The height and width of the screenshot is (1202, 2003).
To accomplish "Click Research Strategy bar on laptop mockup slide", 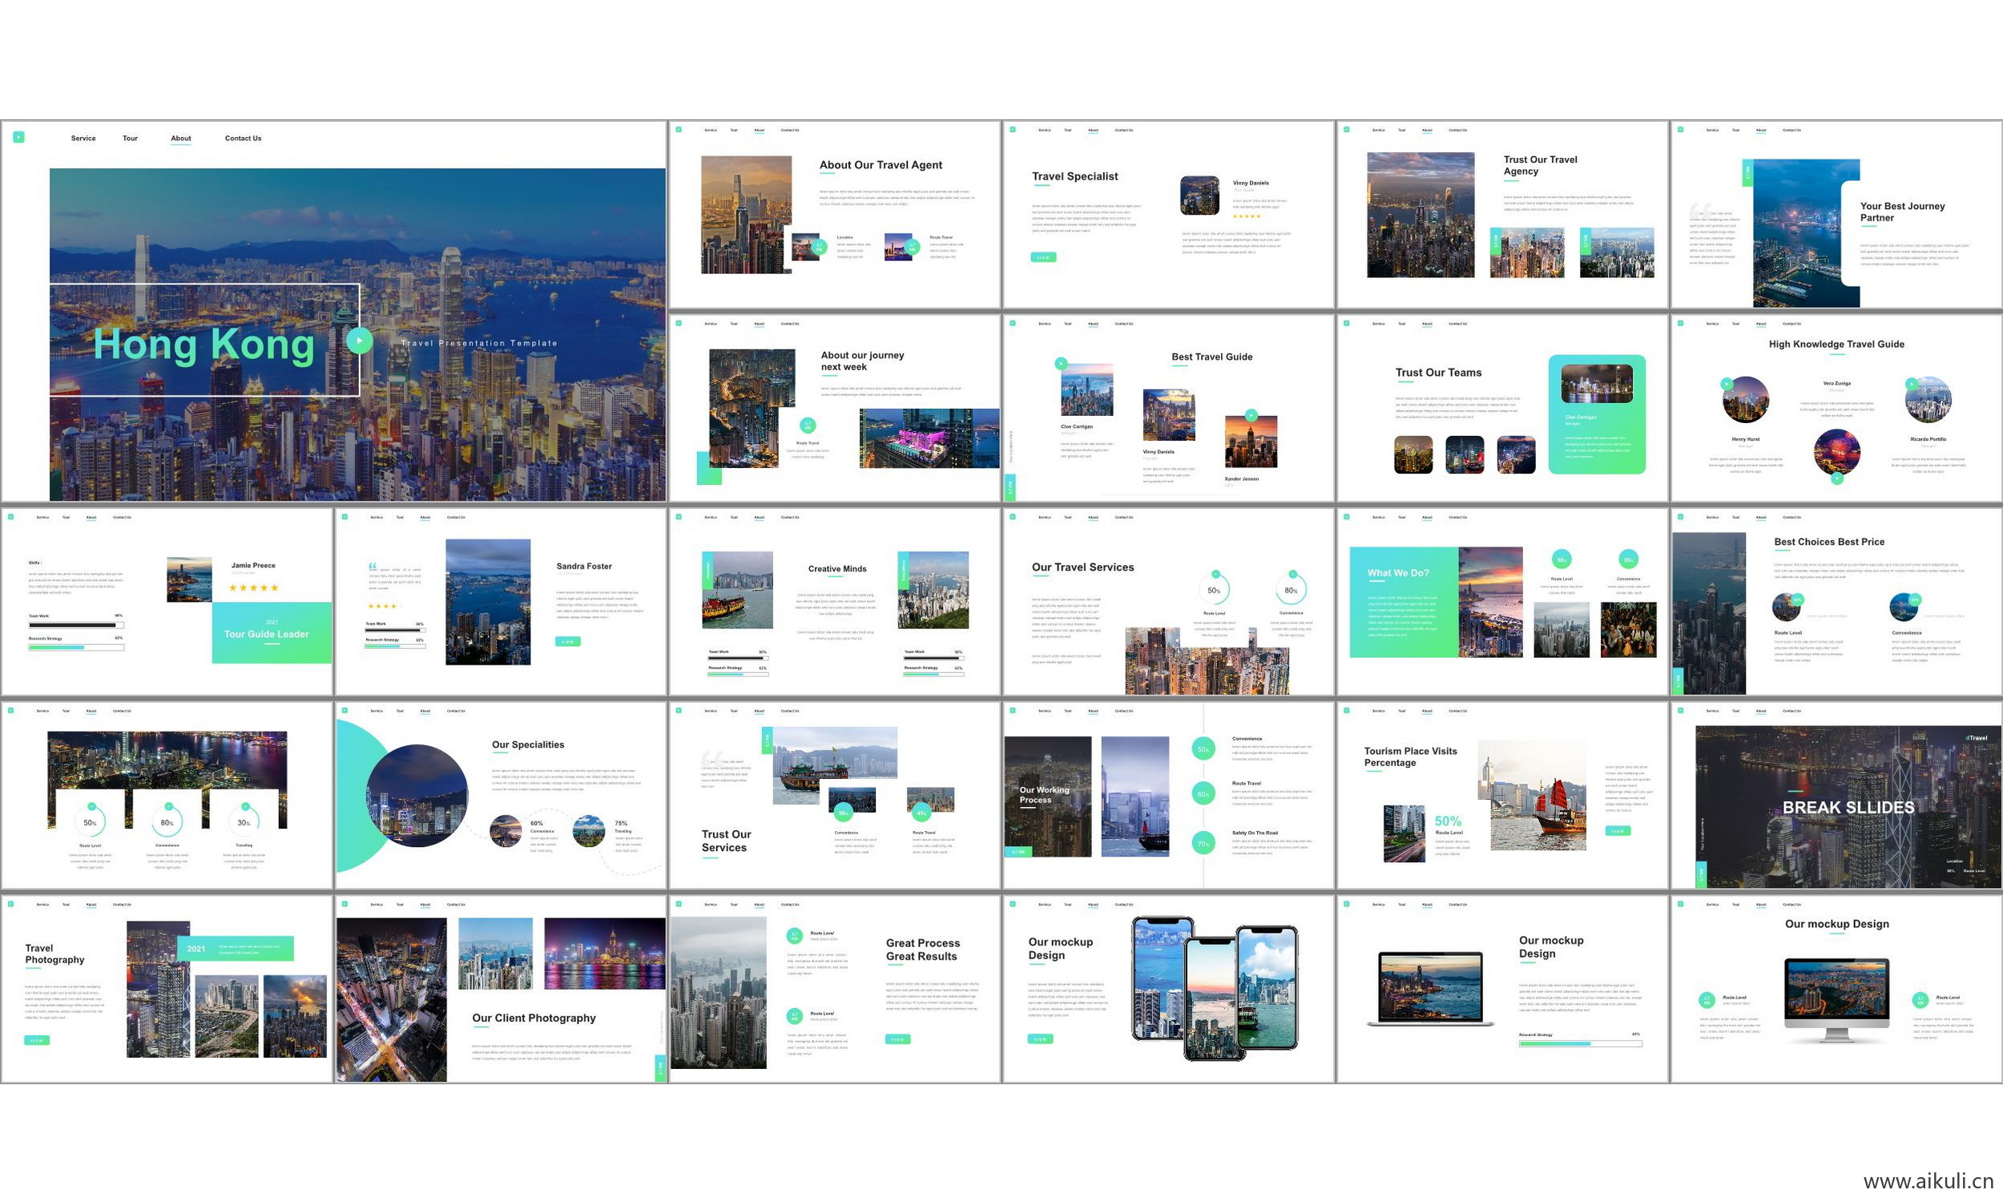I will pos(1580,1044).
